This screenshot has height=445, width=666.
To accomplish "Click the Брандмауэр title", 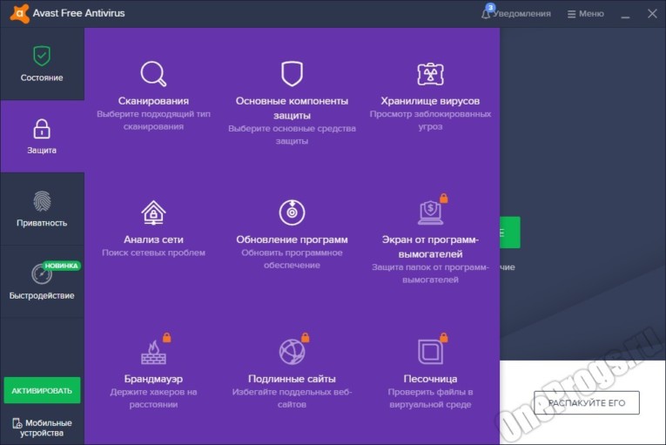I will tap(153, 379).
